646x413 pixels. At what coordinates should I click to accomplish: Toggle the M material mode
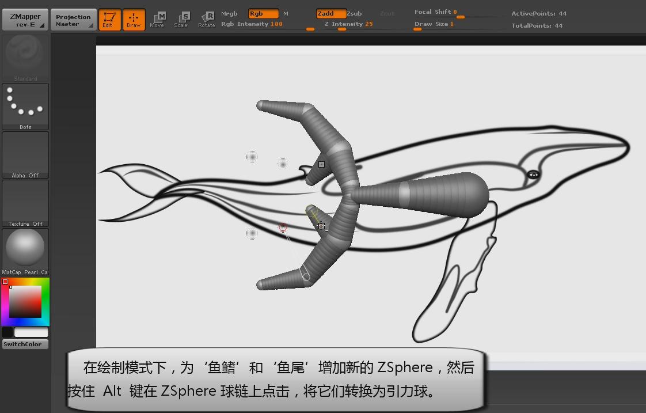pyautogui.click(x=286, y=14)
